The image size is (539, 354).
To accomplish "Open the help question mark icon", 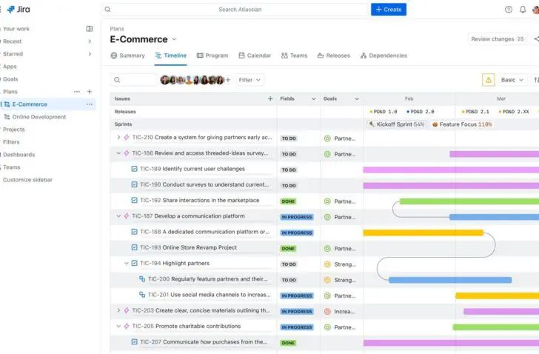I will [x=509, y=10].
